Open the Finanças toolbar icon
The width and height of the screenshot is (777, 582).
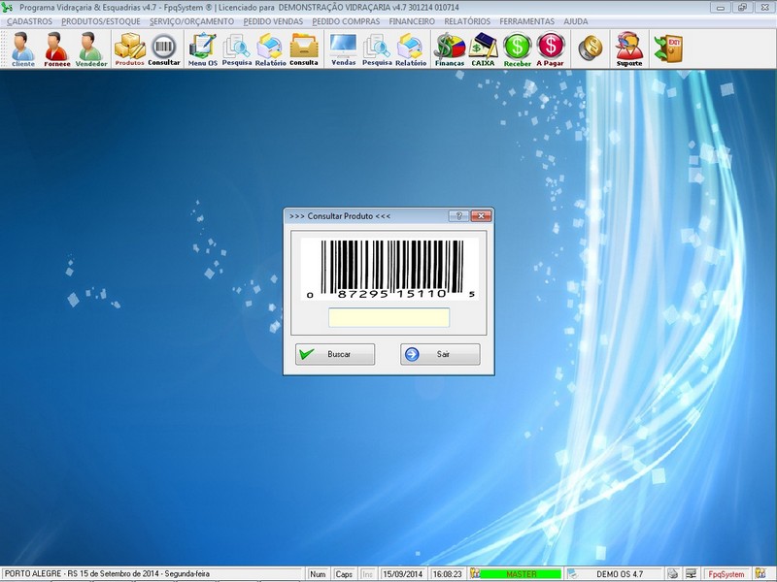point(450,48)
